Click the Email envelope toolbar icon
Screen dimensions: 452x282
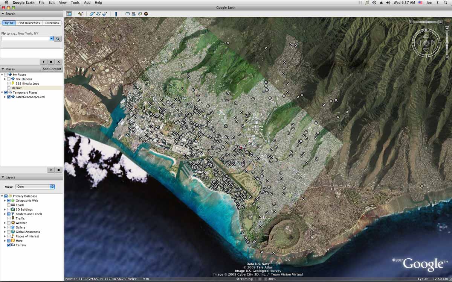point(128,14)
